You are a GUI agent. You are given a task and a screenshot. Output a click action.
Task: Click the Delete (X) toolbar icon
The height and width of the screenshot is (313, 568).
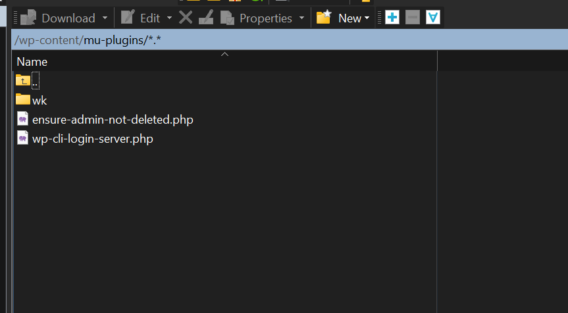point(186,18)
